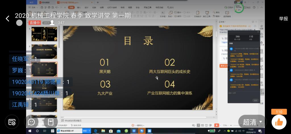Screen dimensions: 291x134
Task: Click the 选择窗格 icon
Action: 227,14
